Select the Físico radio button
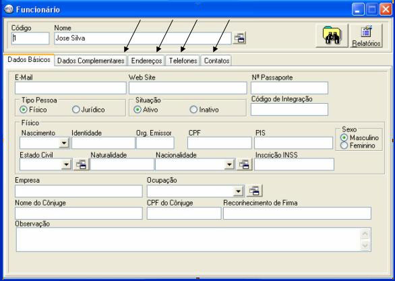 [24, 110]
